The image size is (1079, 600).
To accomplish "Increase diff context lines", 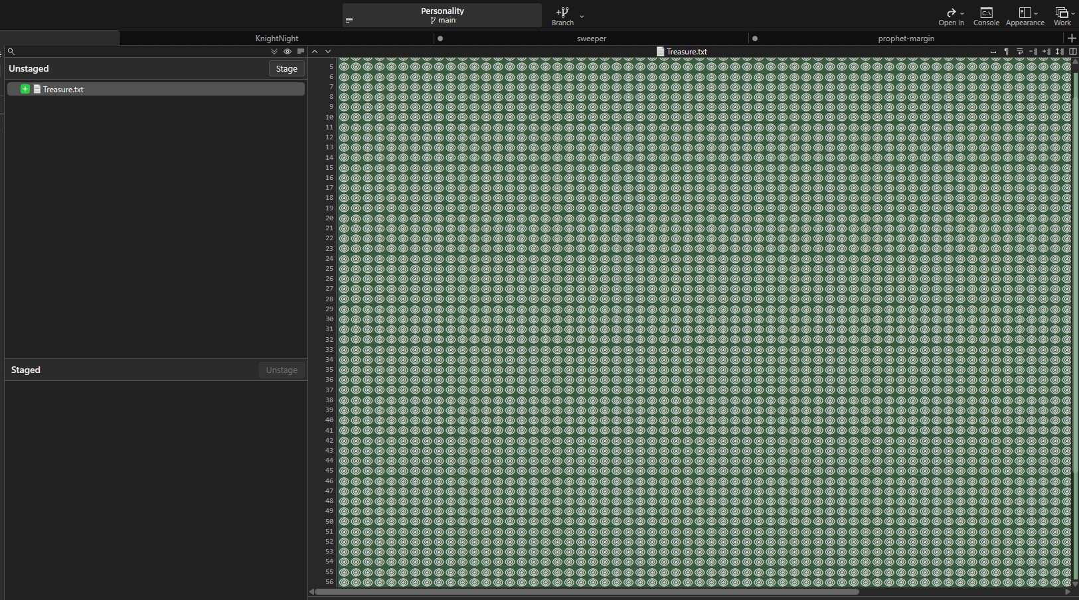I will tap(1046, 52).
